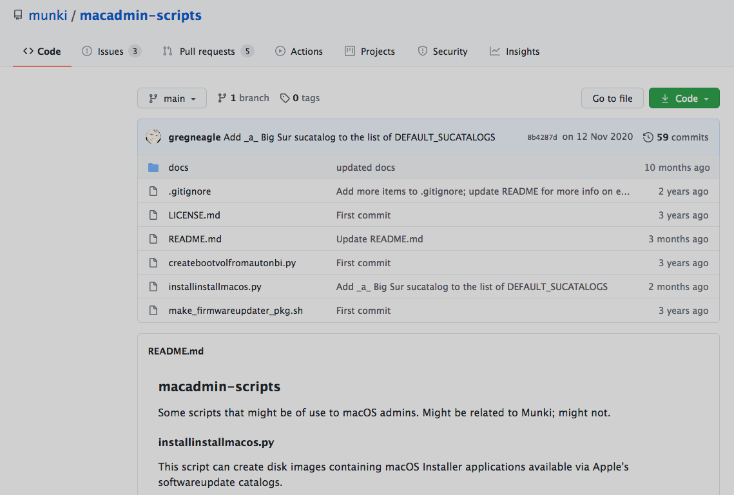Image resolution: width=734 pixels, height=495 pixels.
Task: Click the gregneagle avatar image
Action: click(x=153, y=137)
